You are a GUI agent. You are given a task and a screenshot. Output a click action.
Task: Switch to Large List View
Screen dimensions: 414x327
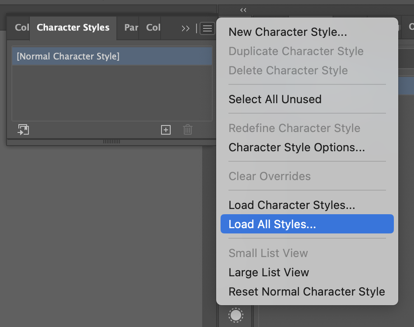click(269, 272)
